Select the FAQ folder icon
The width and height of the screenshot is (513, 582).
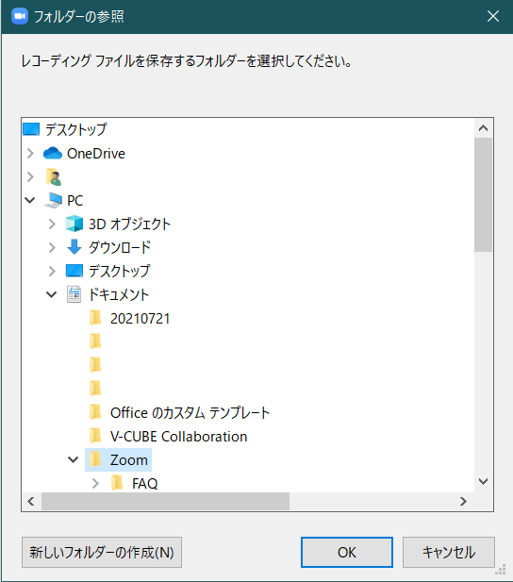(117, 483)
